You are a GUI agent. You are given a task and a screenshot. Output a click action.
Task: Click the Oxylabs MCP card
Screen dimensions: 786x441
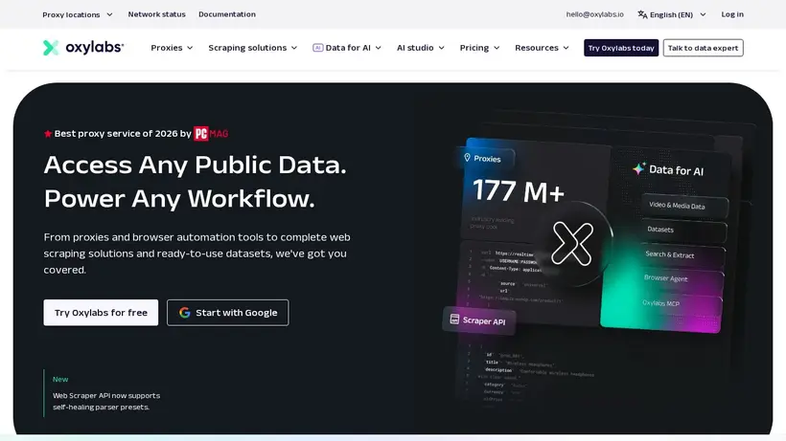click(680, 303)
